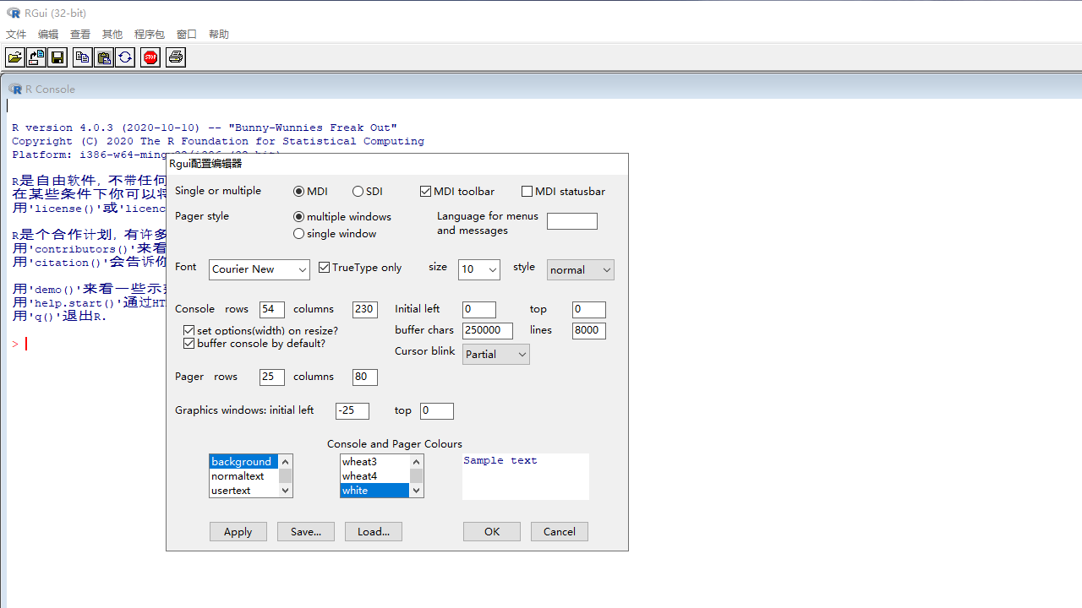Click the Save... button
This screenshot has height=608, width=1082.
coord(305,531)
